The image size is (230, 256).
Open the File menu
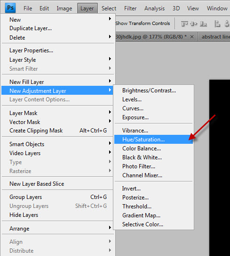[x=28, y=8]
